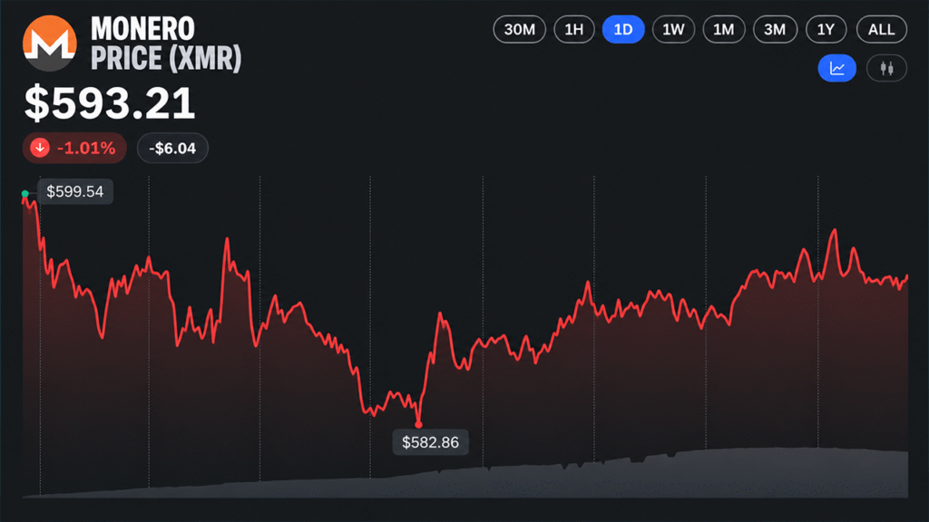
Task: Switch to candlestick chart view
Action: click(x=886, y=68)
